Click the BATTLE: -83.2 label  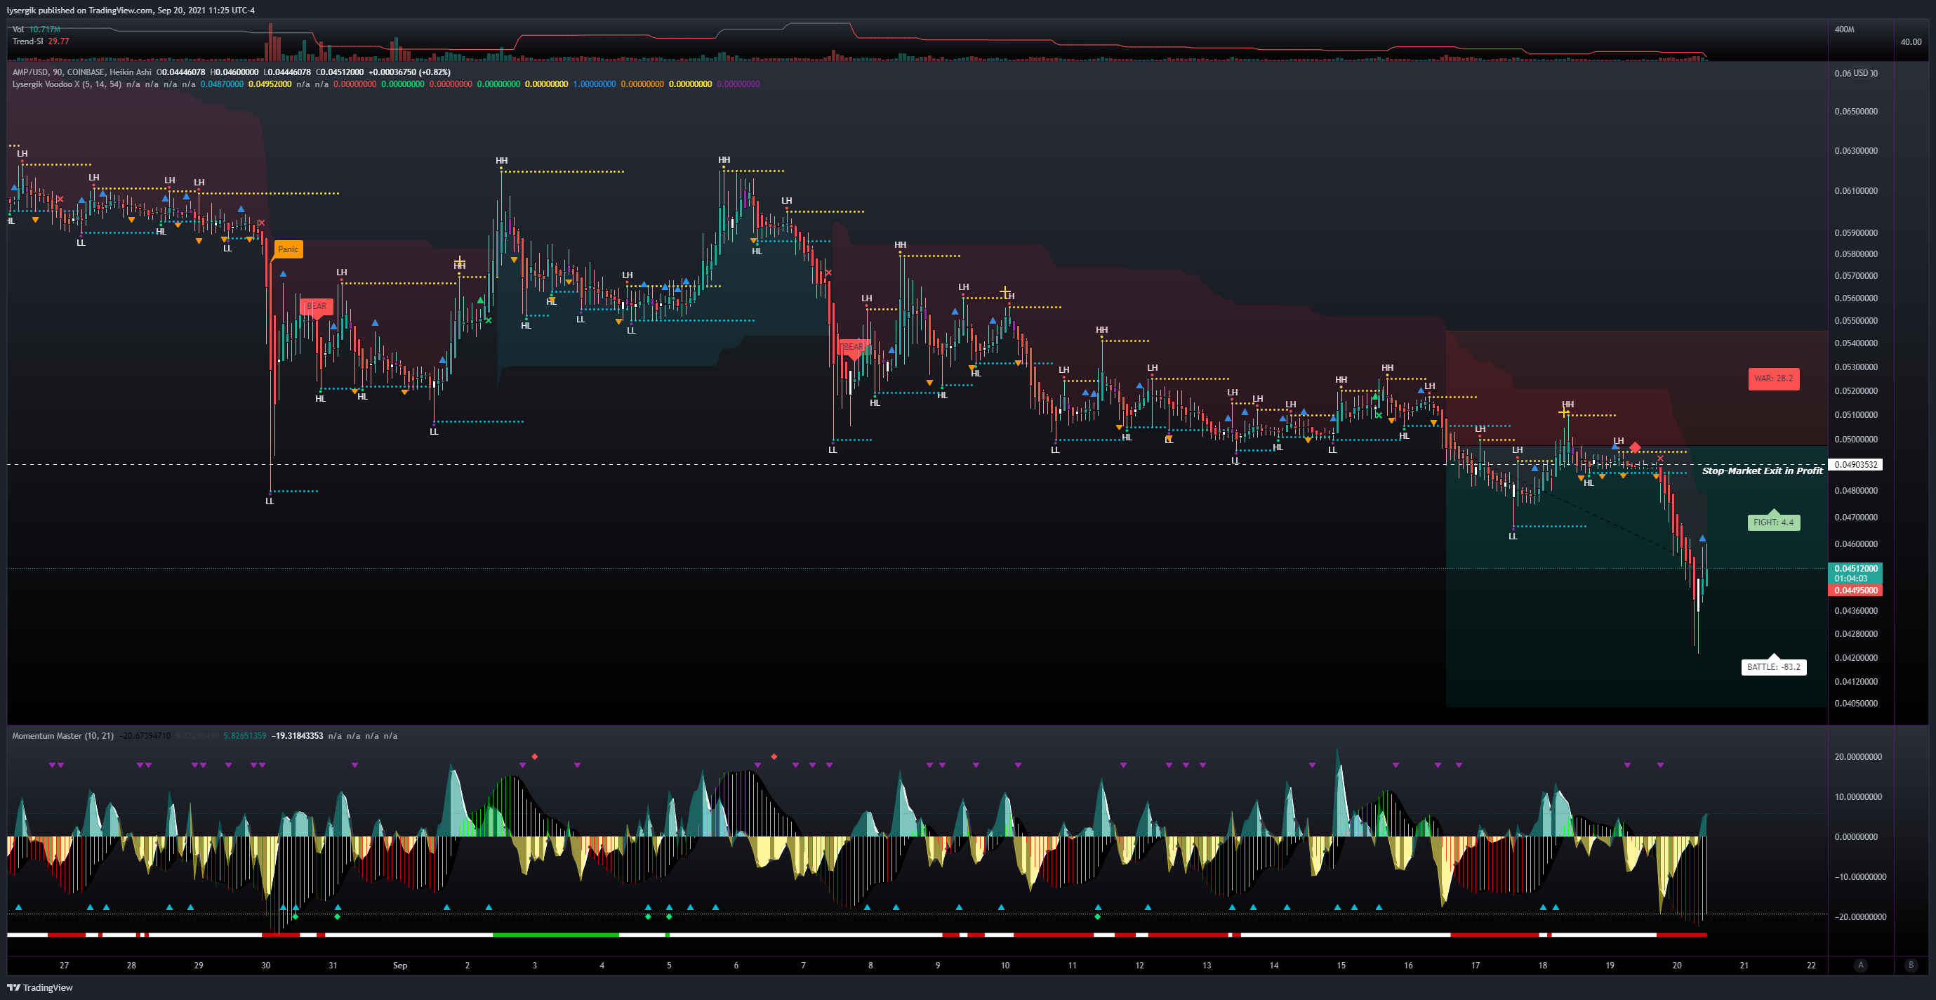1773,666
